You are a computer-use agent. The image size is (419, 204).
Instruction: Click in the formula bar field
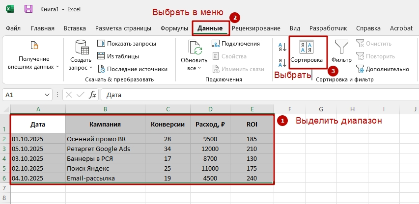pyautogui.click(x=246, y=95)
